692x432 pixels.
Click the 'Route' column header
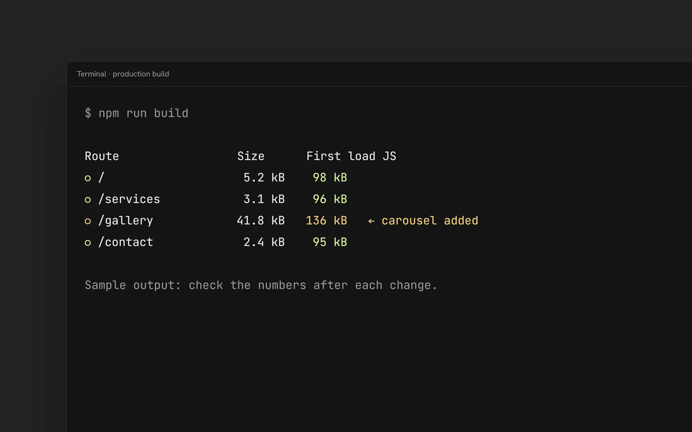[102, 156]
